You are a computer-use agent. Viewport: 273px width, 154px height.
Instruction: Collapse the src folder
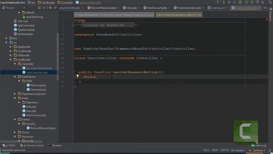pyautogui.click(x=6, y=42)
